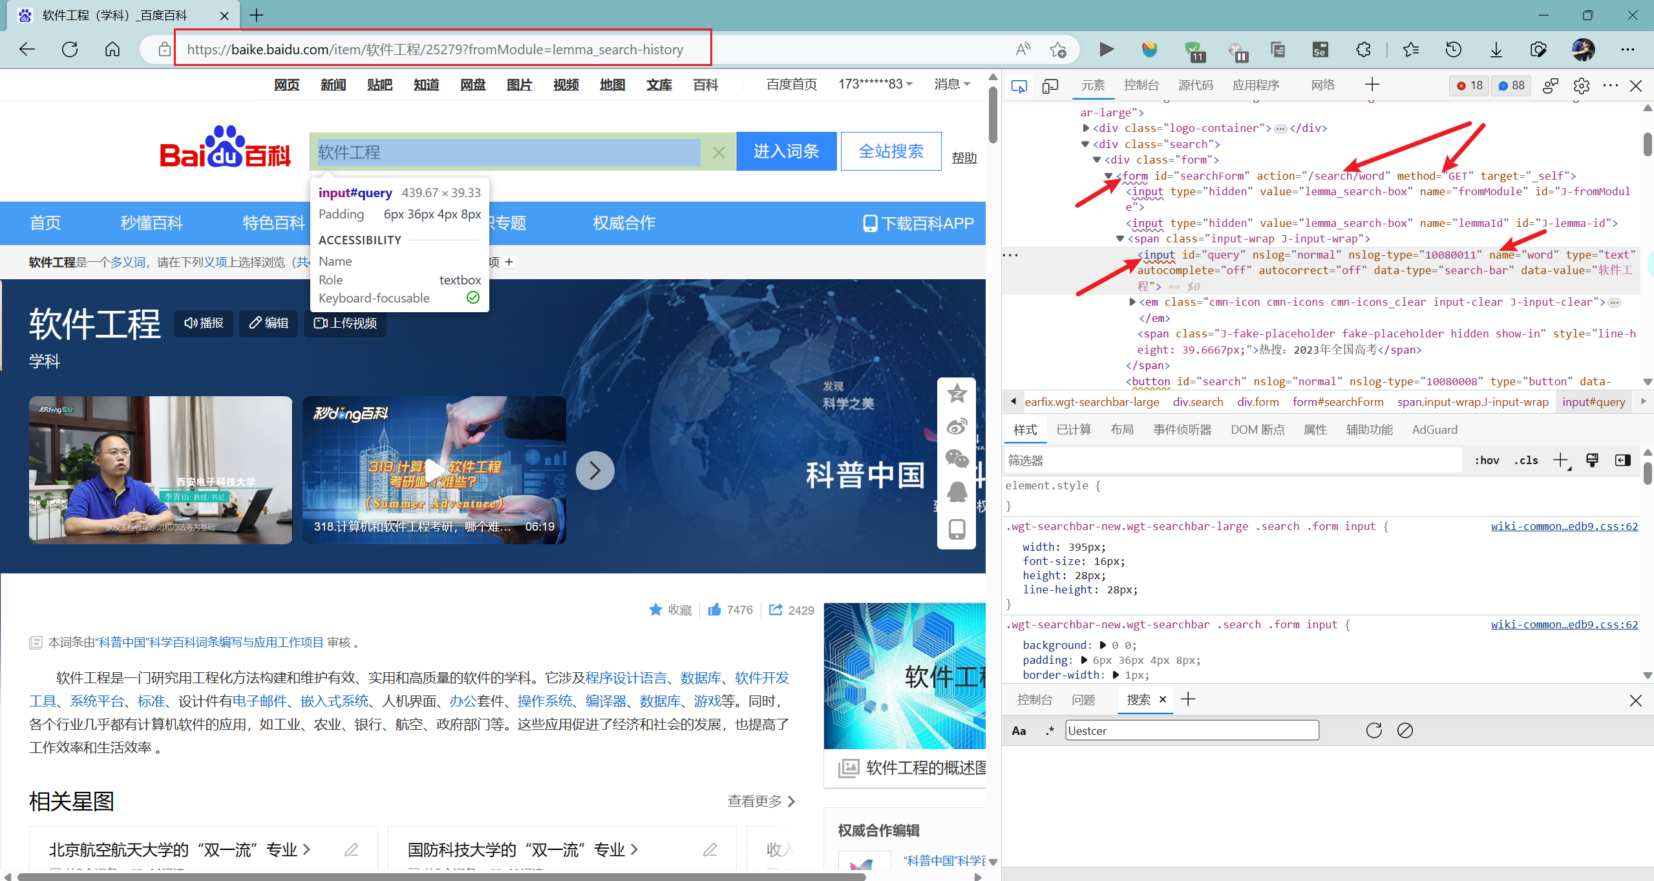Image resolution: width=1654 pixels, height=881 pixels.
Task: Open wiki-common css link for first rule
Action: coord(1564,526)
